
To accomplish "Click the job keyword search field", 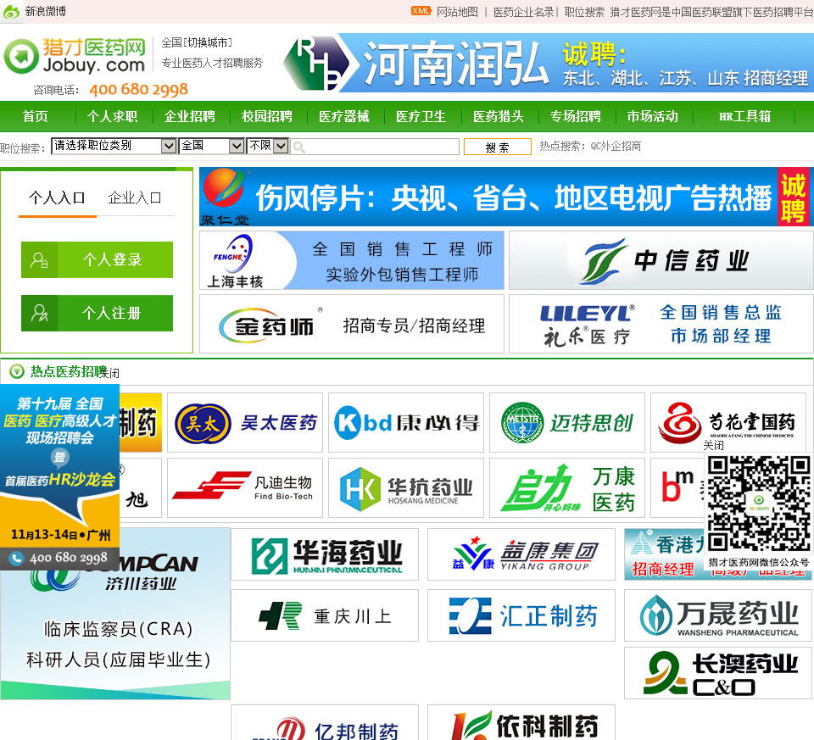I will pos(375,147).
